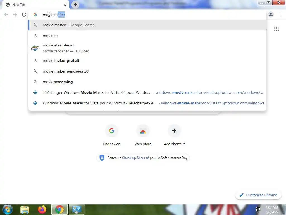Choose suggestion movie m

point(147,36)
